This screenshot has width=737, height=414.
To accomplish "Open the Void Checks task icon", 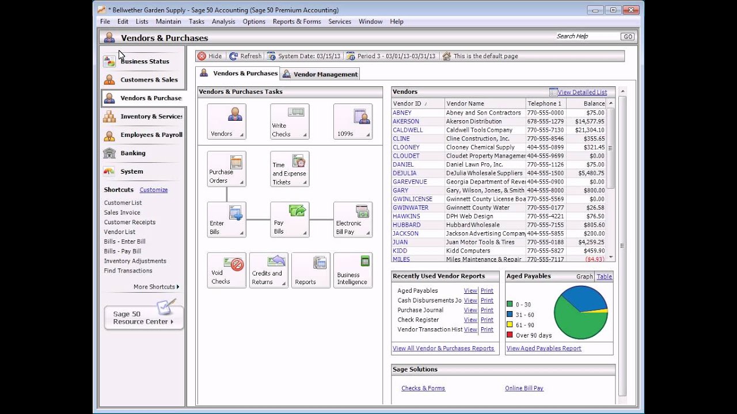I will click(227, 270).
